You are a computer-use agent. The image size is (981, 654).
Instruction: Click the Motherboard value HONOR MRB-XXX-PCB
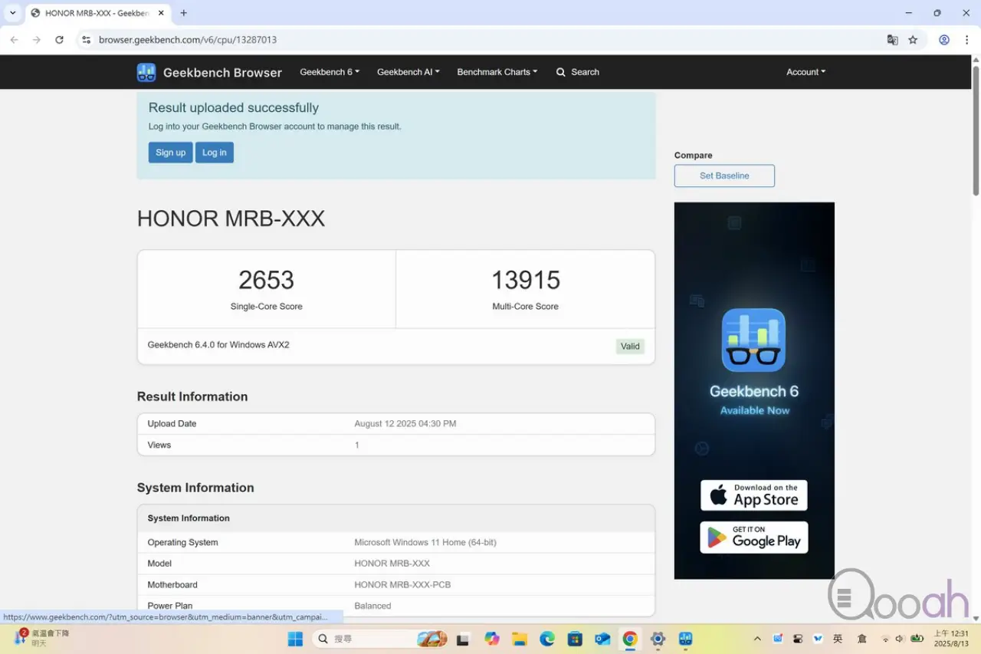tap(402, 584)
